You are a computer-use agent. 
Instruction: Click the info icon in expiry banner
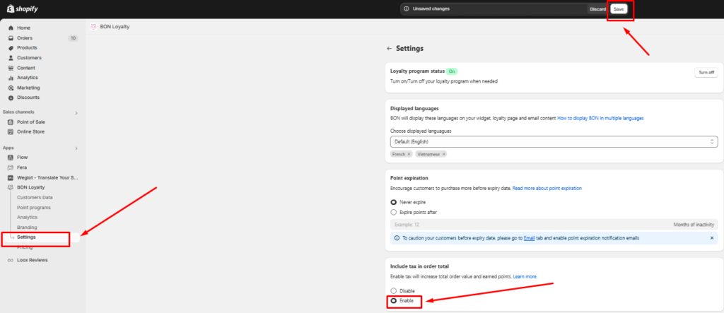pos(397,238)
